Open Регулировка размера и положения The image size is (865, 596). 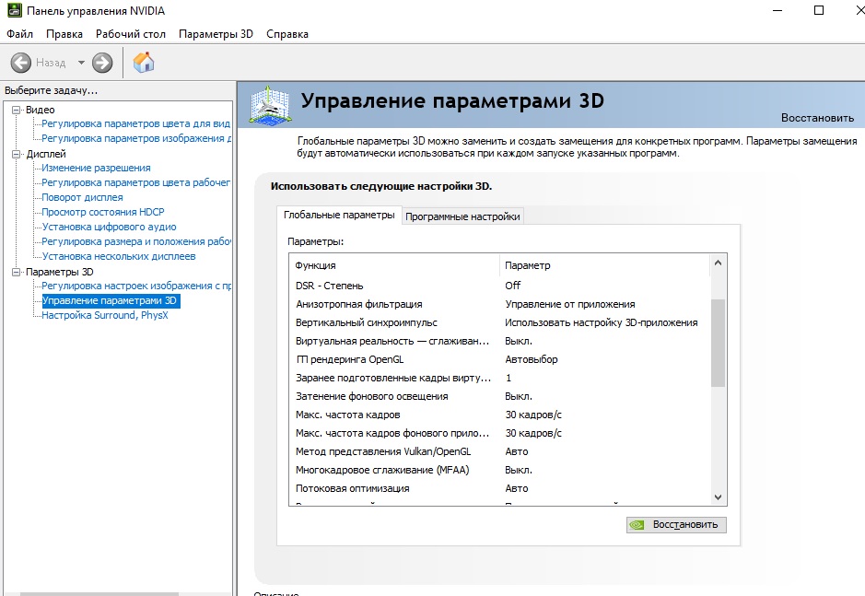pos(136,241)
